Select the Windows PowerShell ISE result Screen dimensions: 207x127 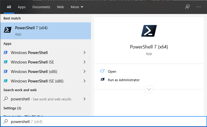(x=32, y=62)
